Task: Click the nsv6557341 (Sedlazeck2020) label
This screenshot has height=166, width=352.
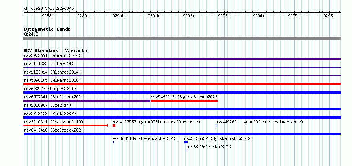Action: click(x=55, y=97)
